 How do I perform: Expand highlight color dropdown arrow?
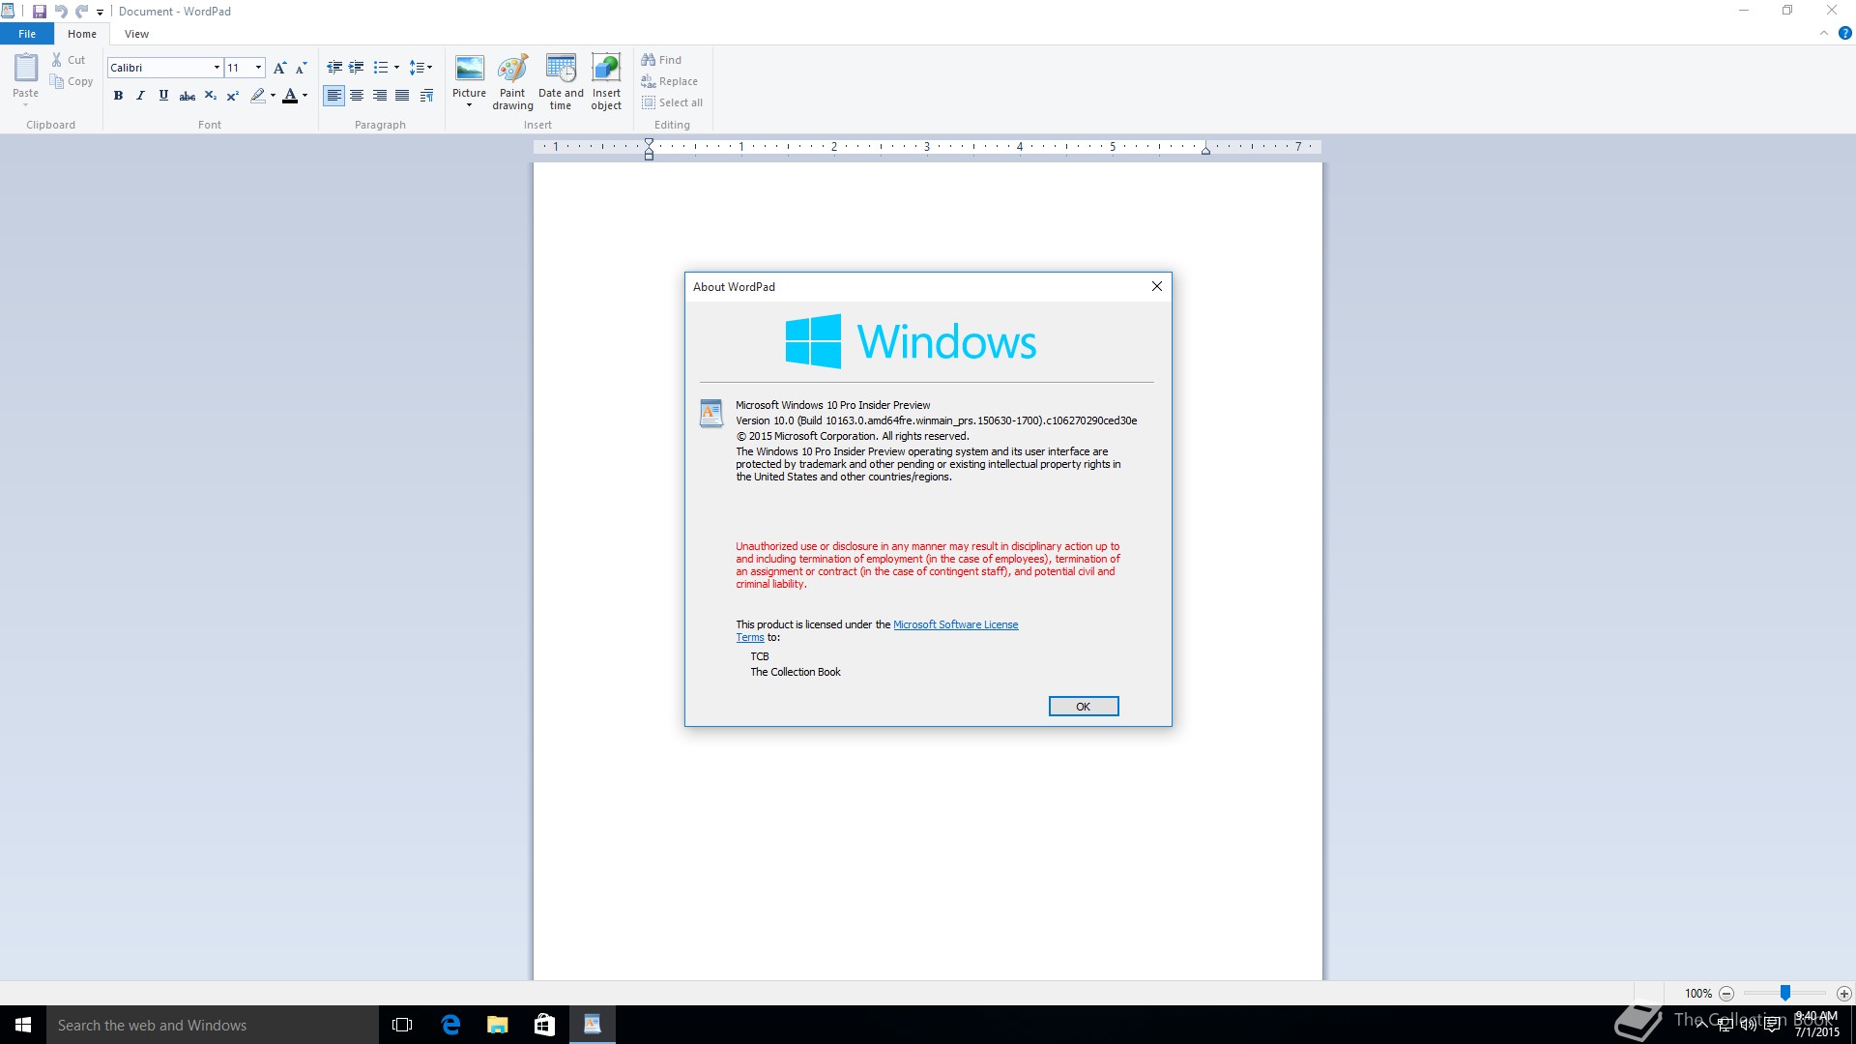[x=273, y=96]
